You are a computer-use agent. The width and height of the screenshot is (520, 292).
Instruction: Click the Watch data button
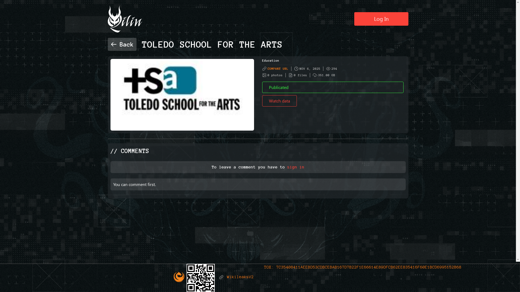(x=279, y=101)
